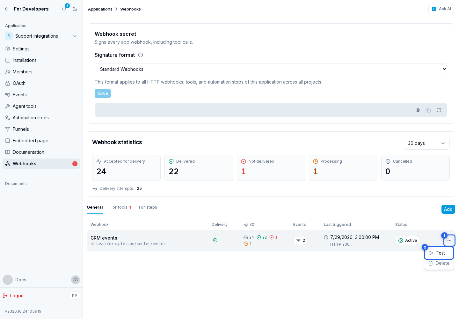Open Documentation item in the sidebar
The image size is (459, 319).
[x=41, y=152]
